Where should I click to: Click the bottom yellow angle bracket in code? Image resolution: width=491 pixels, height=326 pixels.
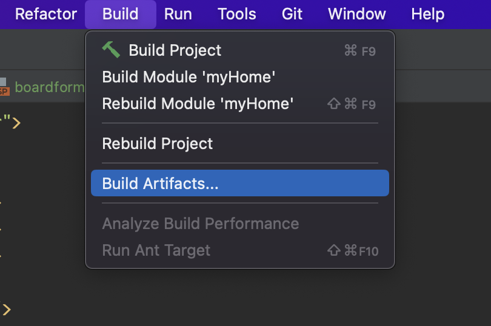(6, 310)
